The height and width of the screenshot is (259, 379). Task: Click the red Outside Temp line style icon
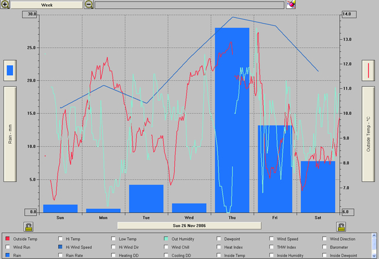(x=368, y=71)
